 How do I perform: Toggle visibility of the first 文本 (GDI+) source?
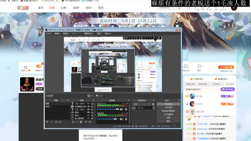click(88, 104)
